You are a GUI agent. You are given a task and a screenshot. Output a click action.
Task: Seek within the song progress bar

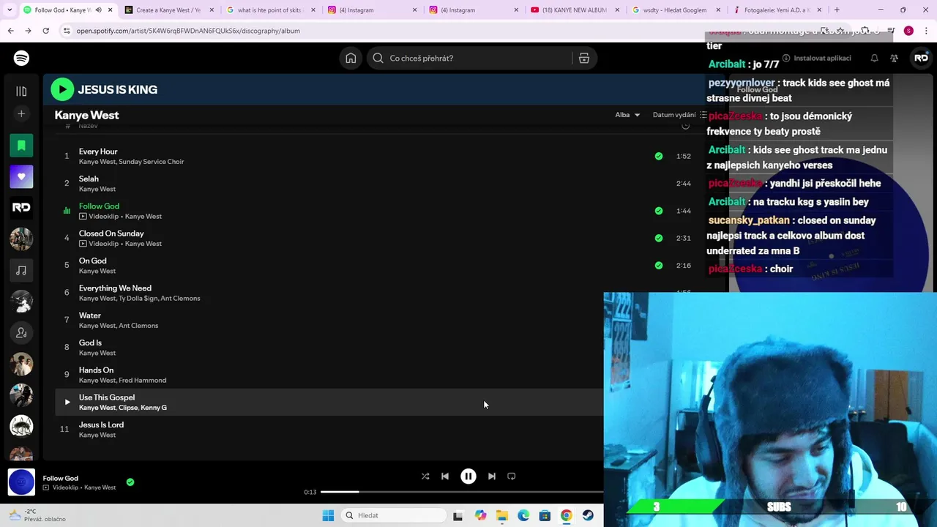(x=461, y=492)
